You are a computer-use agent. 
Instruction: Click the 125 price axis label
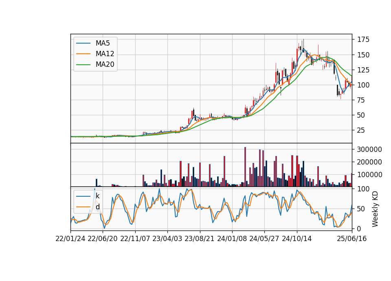click(363, 70)
